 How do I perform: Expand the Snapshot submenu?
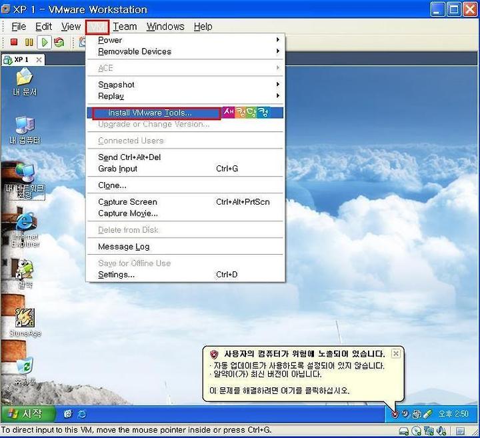point(185,85)
